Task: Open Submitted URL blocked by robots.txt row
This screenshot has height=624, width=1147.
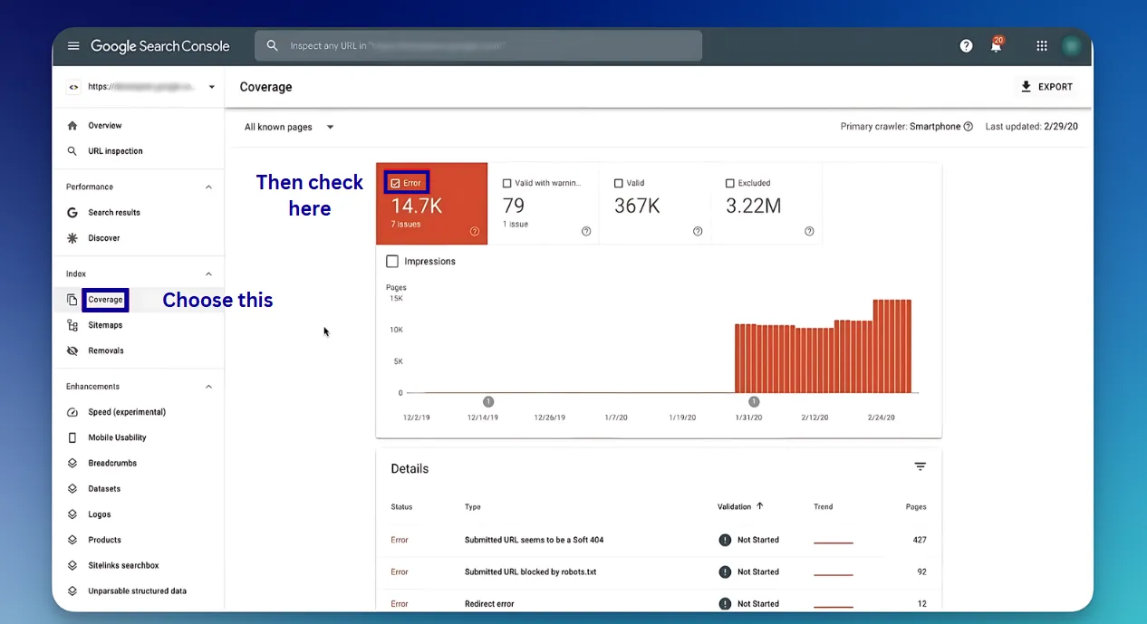Action: tap(659, 571)
